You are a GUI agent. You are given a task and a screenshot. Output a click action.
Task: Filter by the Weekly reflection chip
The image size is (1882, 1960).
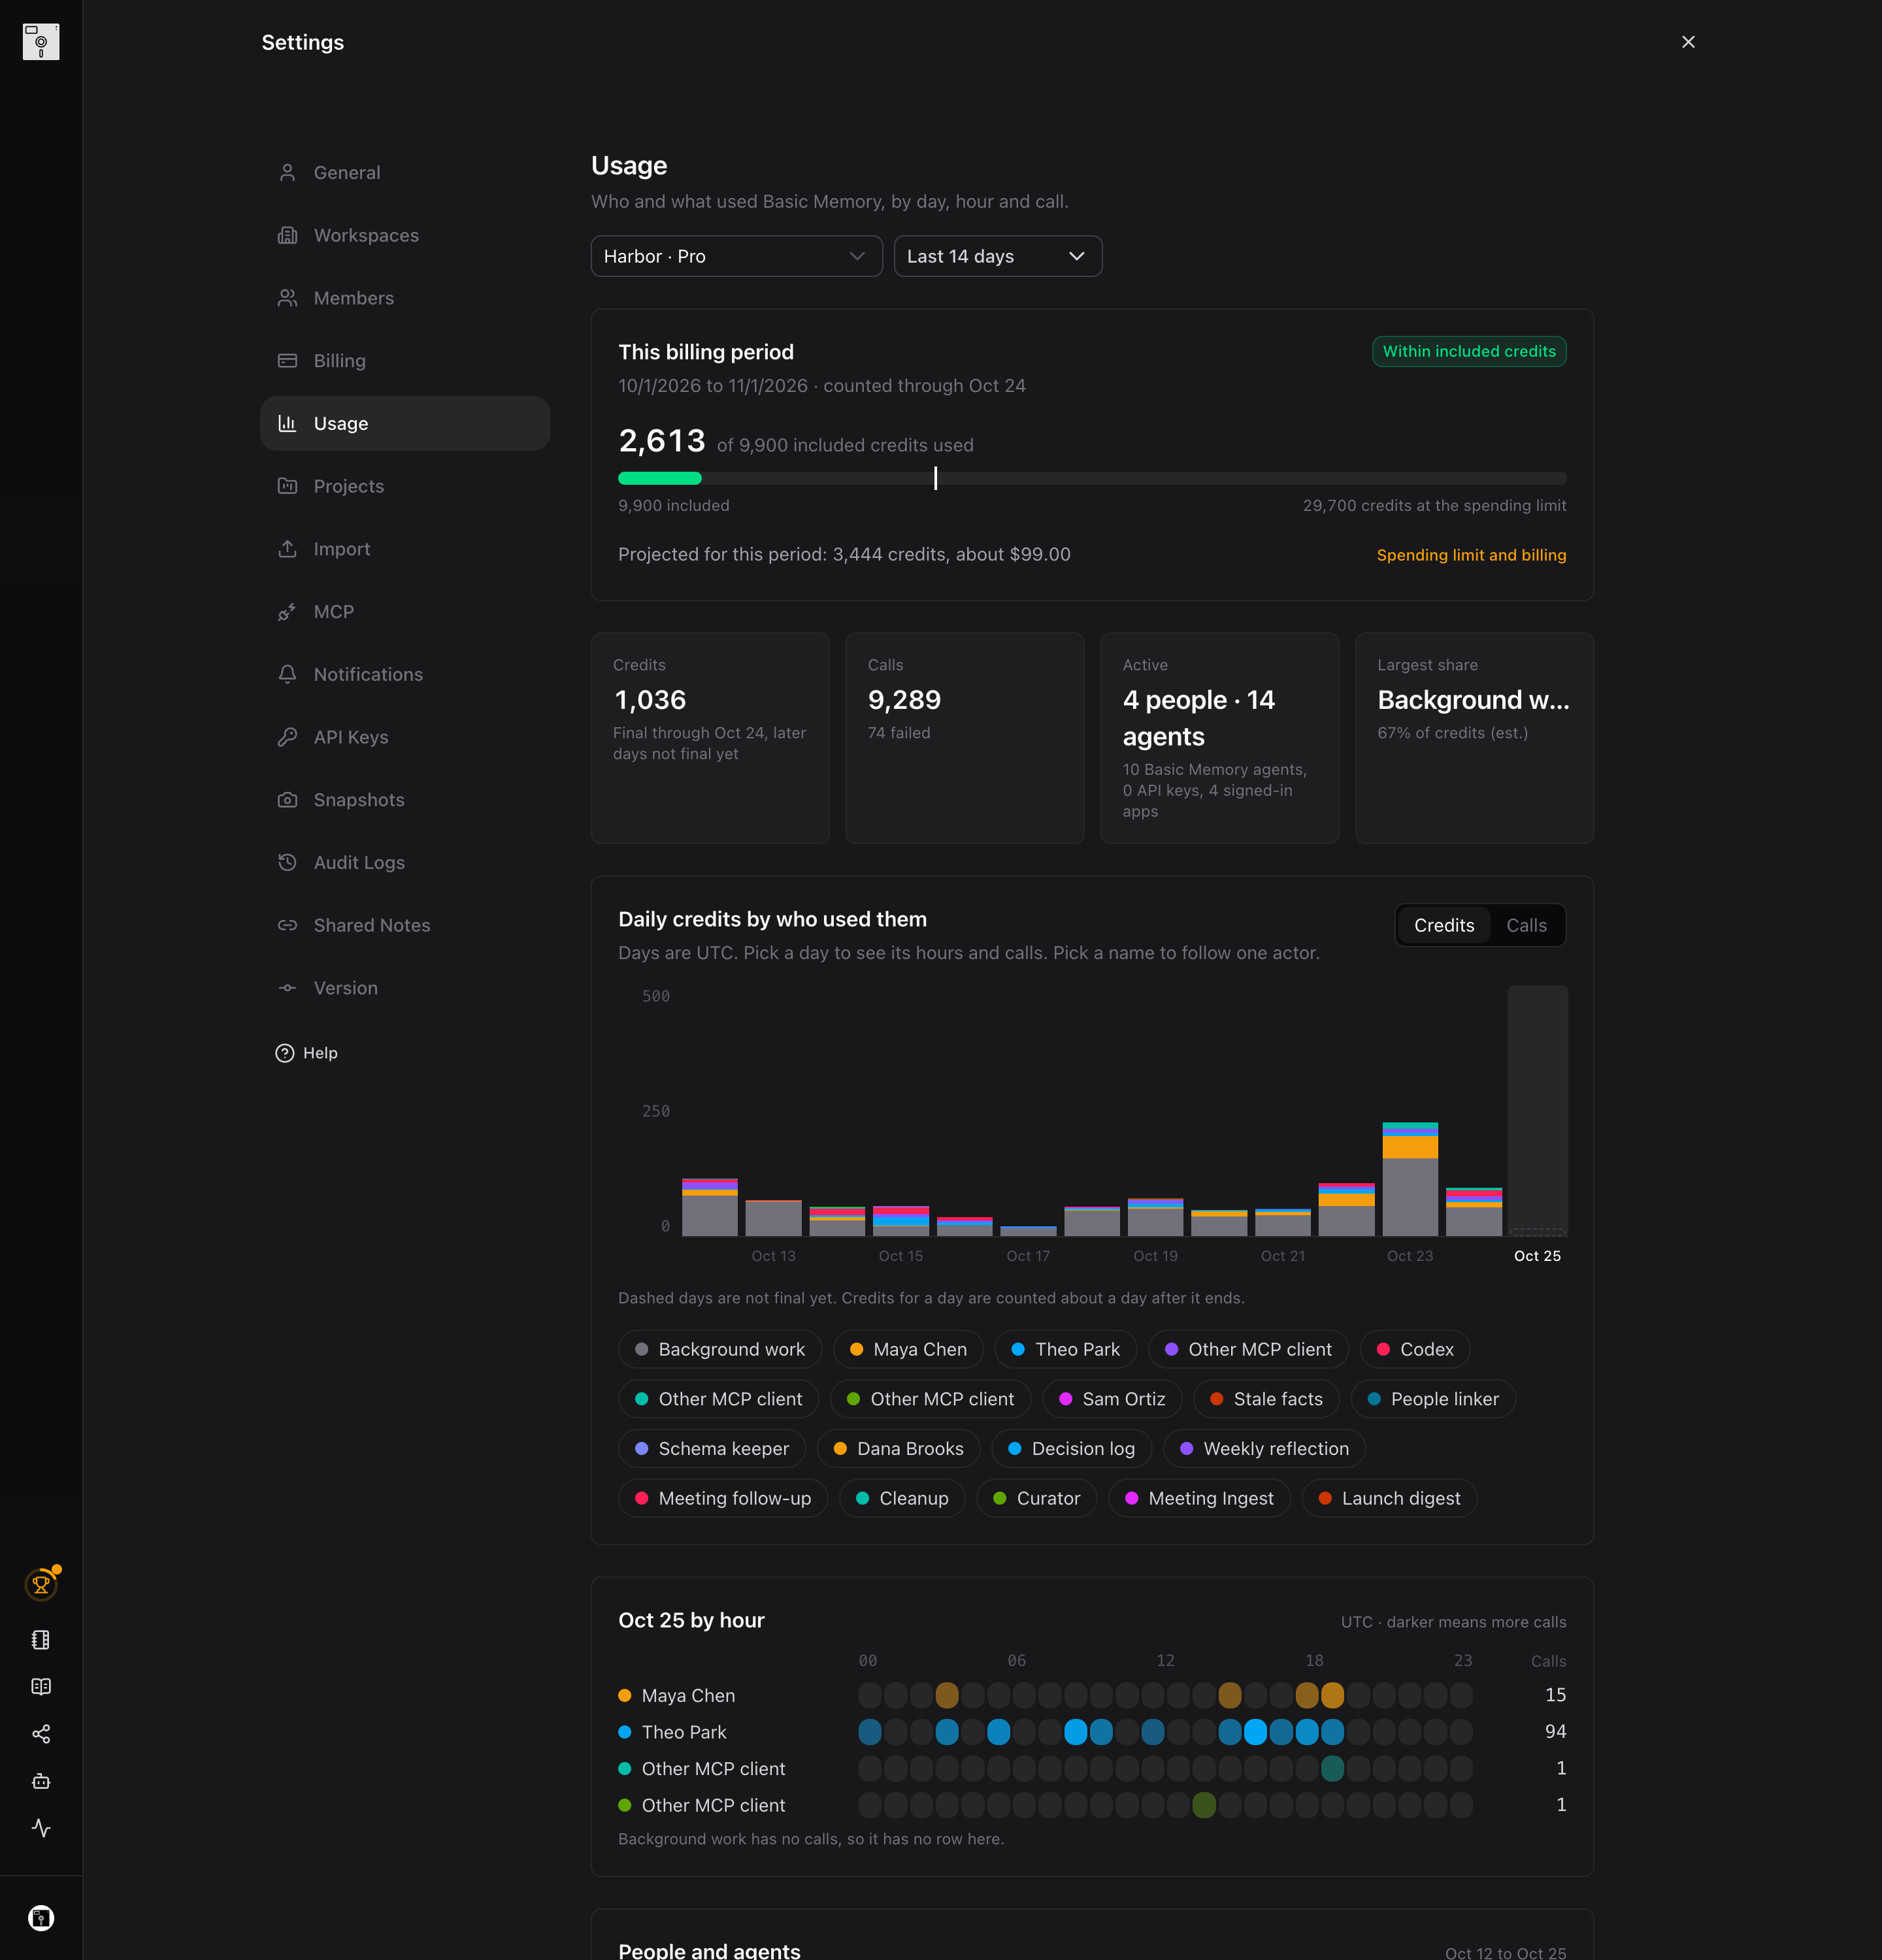(1264, 1449)
